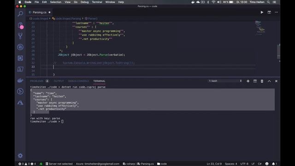
Task: Click the csharp Parsing.cs status item
Action: coord(138,164)
